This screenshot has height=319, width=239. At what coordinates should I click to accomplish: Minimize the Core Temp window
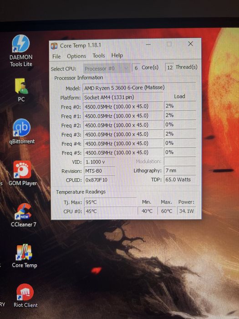point(148,44)
